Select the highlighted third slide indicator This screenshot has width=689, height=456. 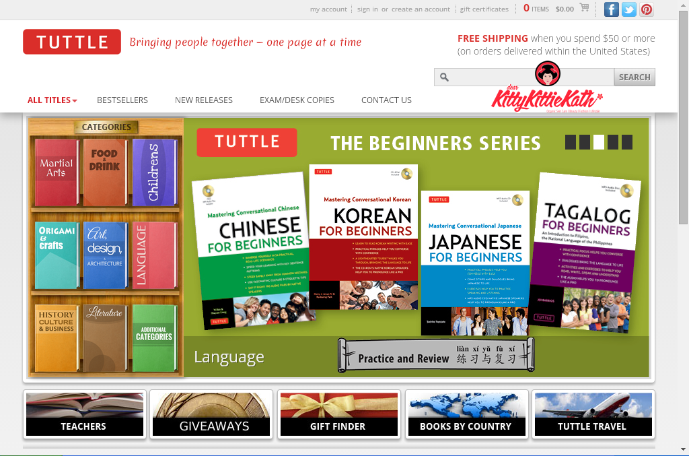click(x=598, y=142)
